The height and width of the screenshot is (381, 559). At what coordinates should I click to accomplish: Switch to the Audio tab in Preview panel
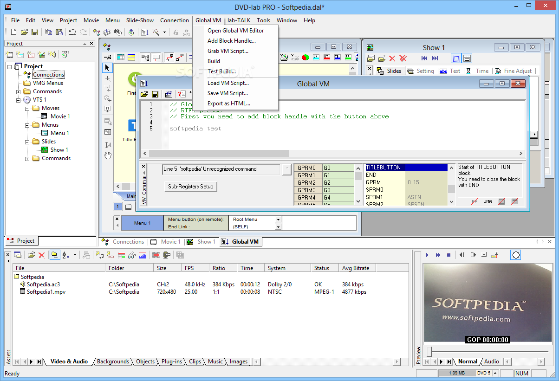coord(492,362)
